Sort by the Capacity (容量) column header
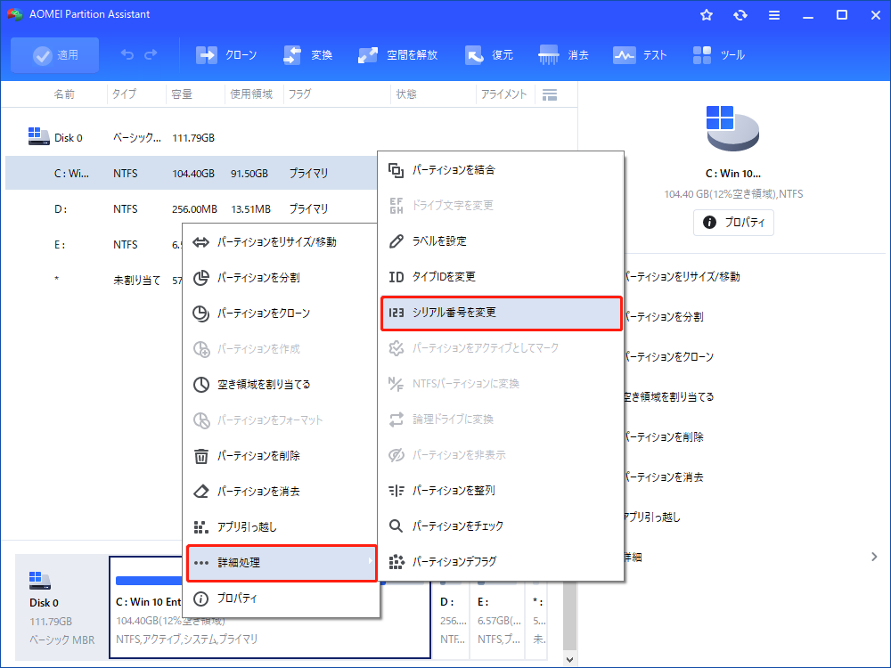 pos(182,94)
